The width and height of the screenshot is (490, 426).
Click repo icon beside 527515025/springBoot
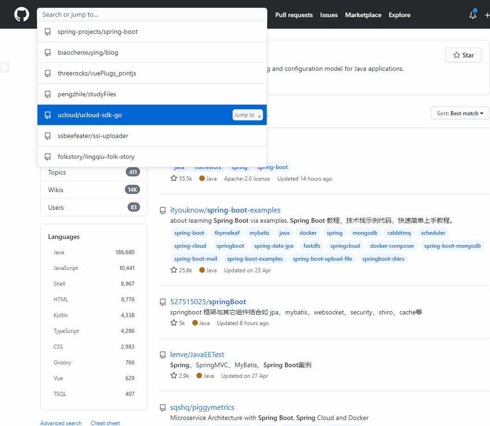[163, 302]
